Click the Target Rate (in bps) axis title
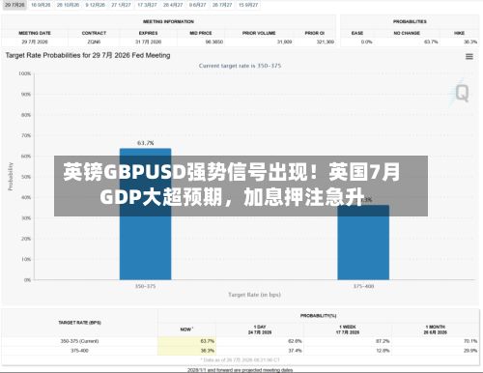The image size is (483, 373). 254,295
